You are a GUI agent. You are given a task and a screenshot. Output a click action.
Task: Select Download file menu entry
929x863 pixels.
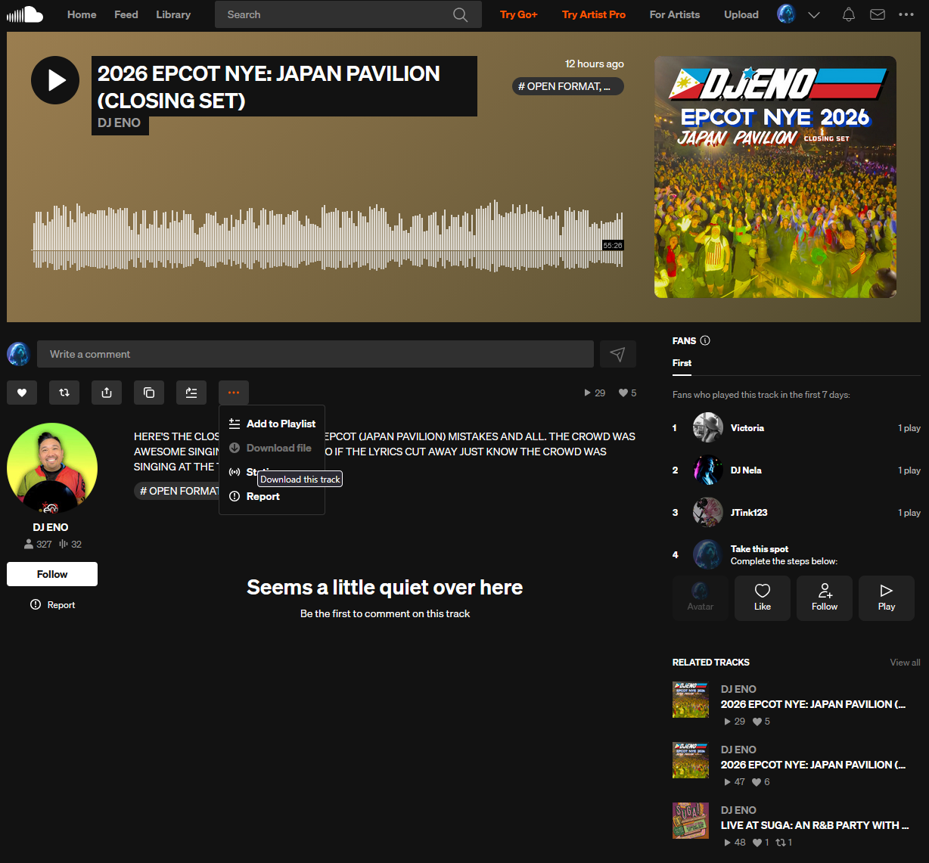272,448
